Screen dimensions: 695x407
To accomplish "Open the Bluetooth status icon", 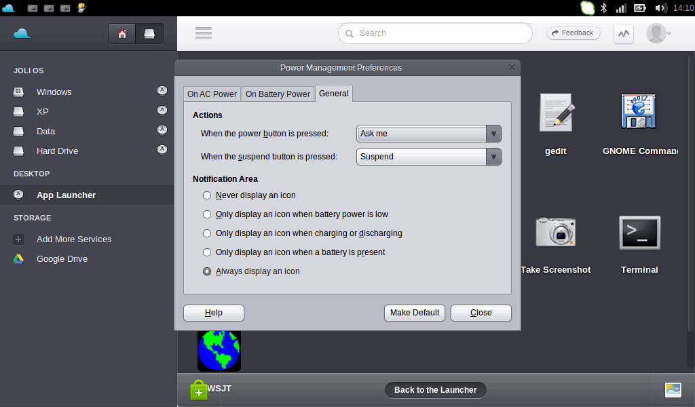I will click(x=603, y=8).
